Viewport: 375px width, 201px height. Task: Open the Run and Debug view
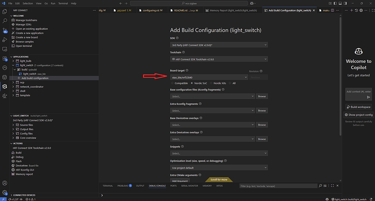coord(4,40)
